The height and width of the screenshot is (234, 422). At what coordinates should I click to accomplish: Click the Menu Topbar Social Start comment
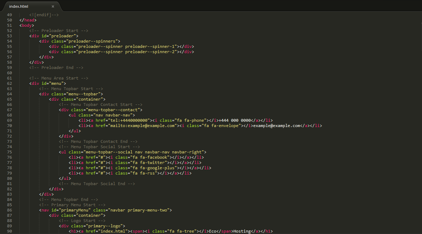99,147
